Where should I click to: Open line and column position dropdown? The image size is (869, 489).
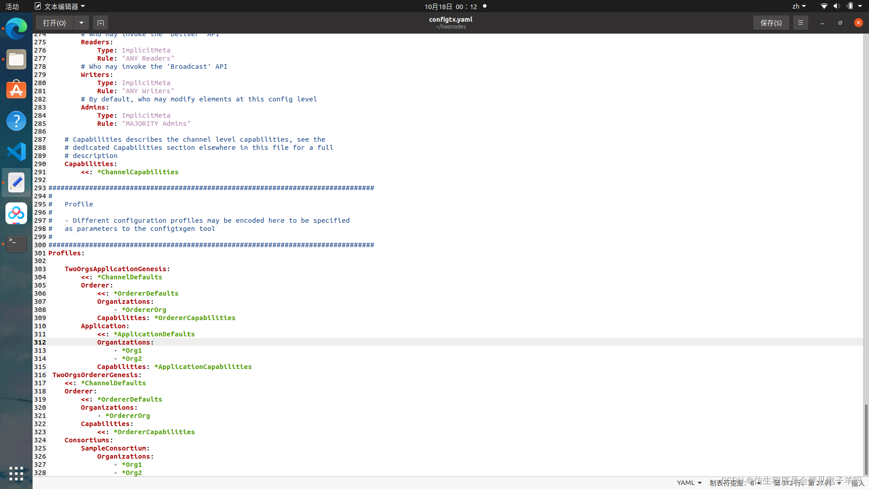[x=807, y=483]
